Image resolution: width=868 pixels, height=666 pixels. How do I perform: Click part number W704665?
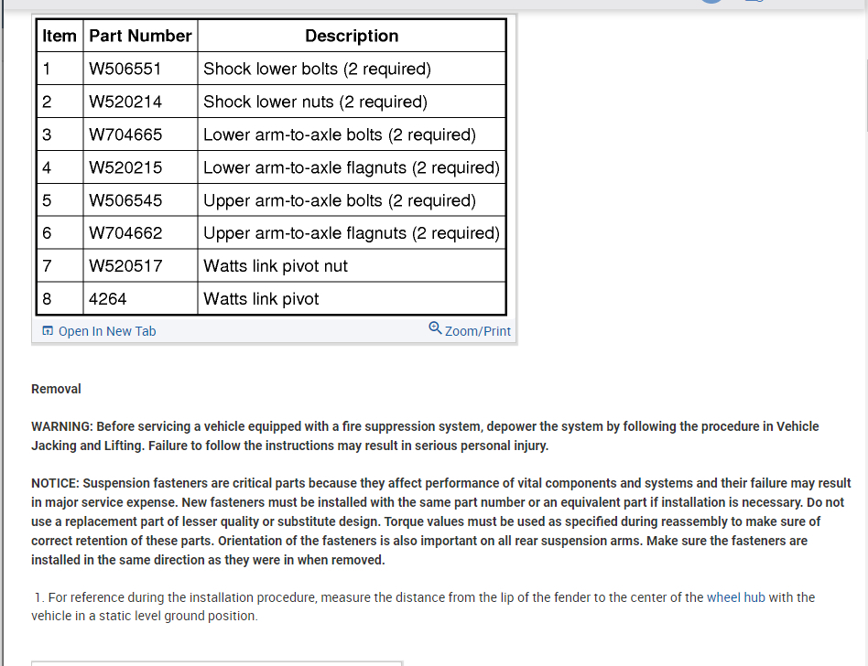(x=125, y=134)
